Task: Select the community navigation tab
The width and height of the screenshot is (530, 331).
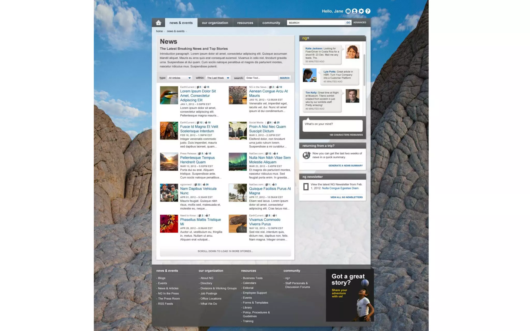Action: [271, 23]
